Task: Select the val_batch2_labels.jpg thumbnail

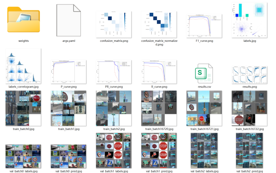Action: 204,150
